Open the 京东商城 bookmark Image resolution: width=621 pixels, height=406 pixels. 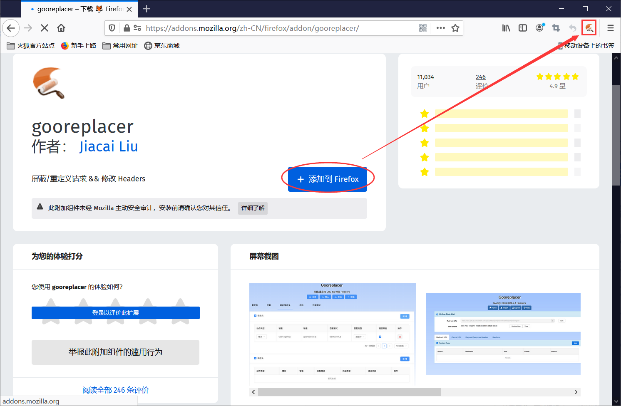[x=162, y=46]
